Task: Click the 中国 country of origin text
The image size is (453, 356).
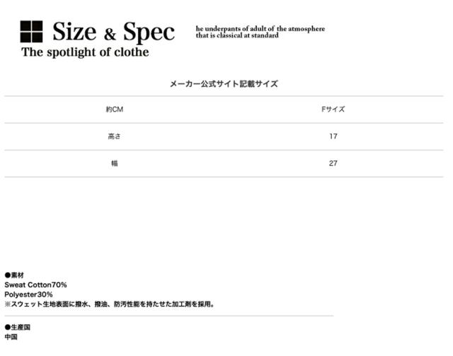Action: pos(11,337)
